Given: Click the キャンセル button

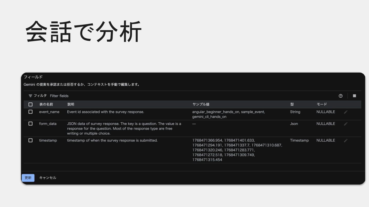Looking at the screenshot, I should point(48,178).
